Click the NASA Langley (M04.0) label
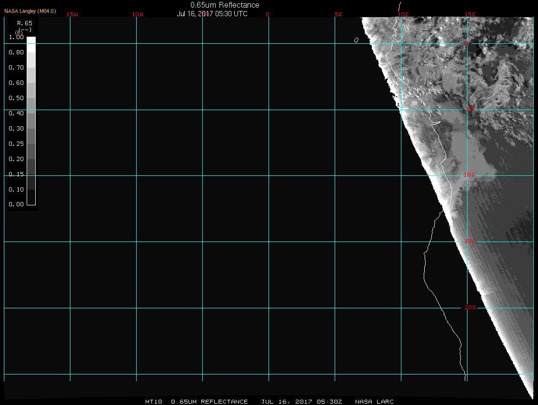This screenshot has height=405, width=538. [30, 10]
